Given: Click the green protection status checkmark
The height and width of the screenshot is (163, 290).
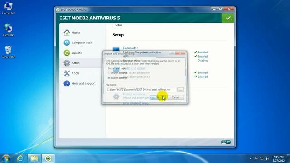Looking at the screenshot, I should point(228,18).
